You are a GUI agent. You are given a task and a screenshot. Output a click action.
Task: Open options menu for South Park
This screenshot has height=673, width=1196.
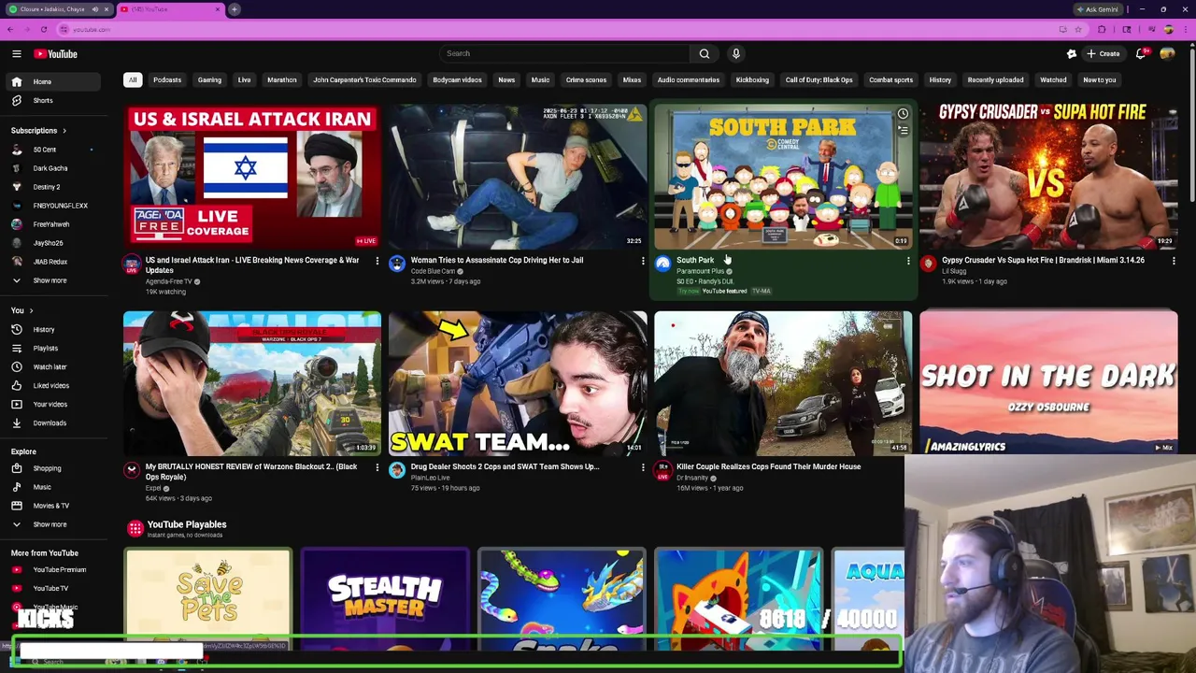coord(908,261)
